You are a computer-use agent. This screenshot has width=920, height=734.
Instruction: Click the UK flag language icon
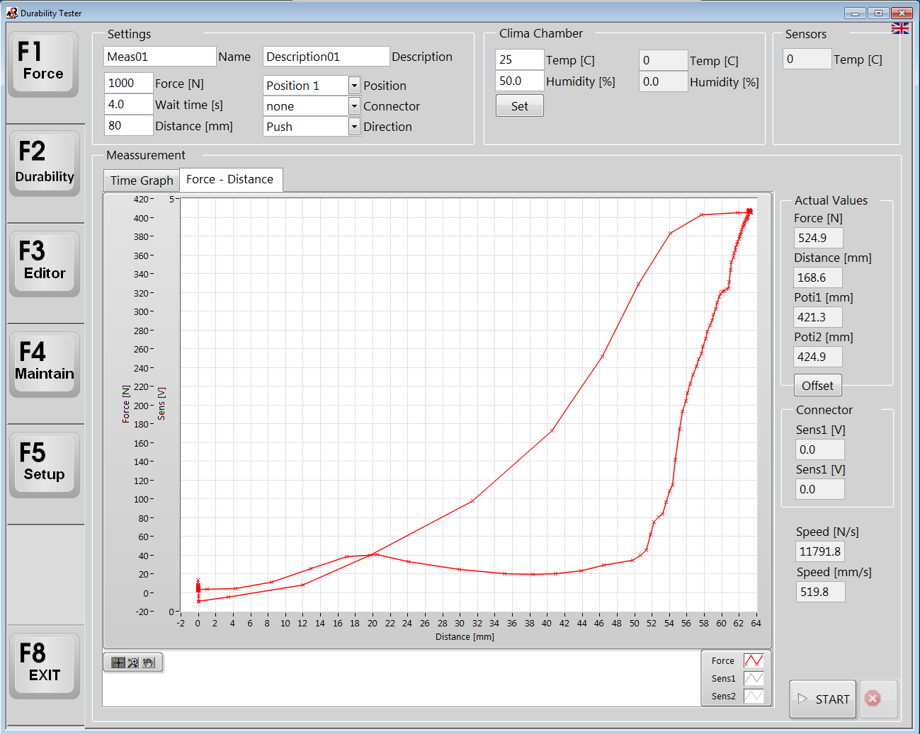pos(900,28)
